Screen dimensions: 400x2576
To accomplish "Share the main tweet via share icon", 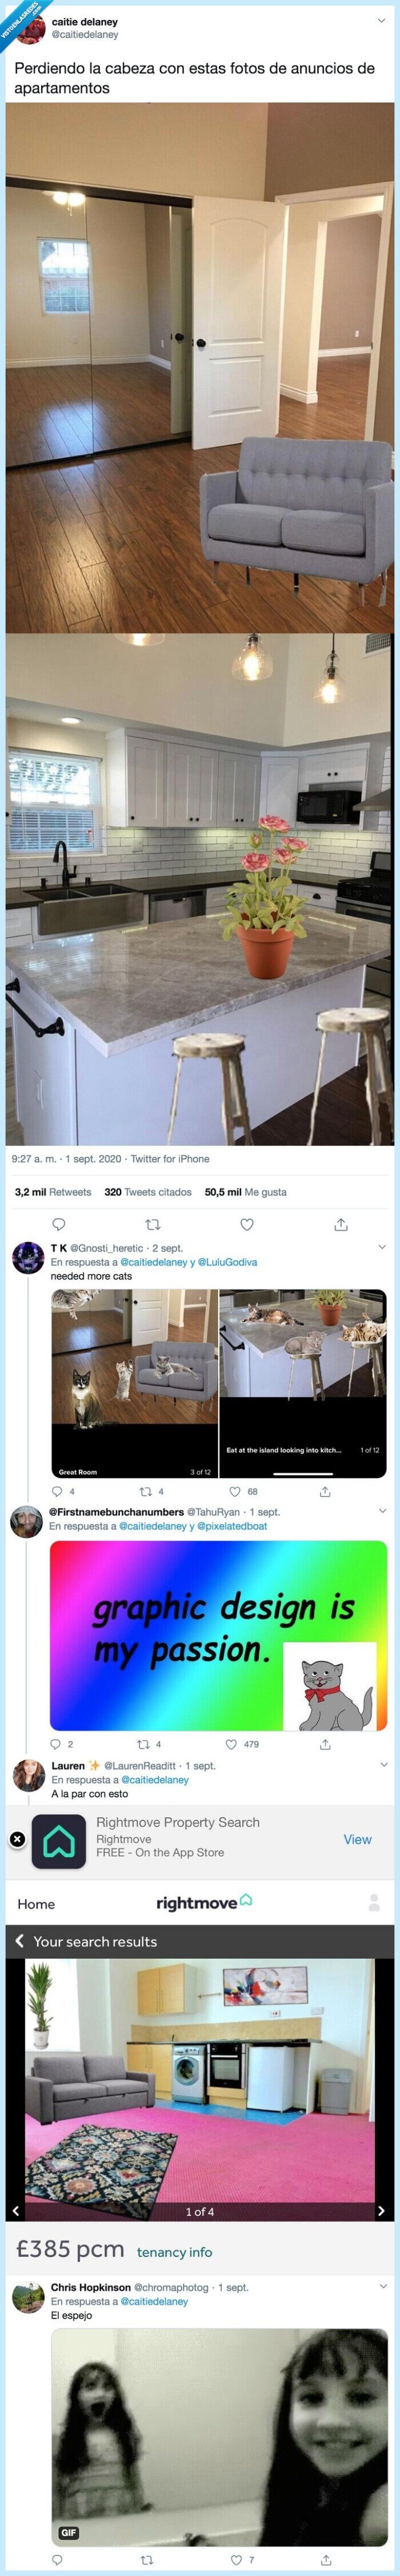I will [x=340, y=1224].
